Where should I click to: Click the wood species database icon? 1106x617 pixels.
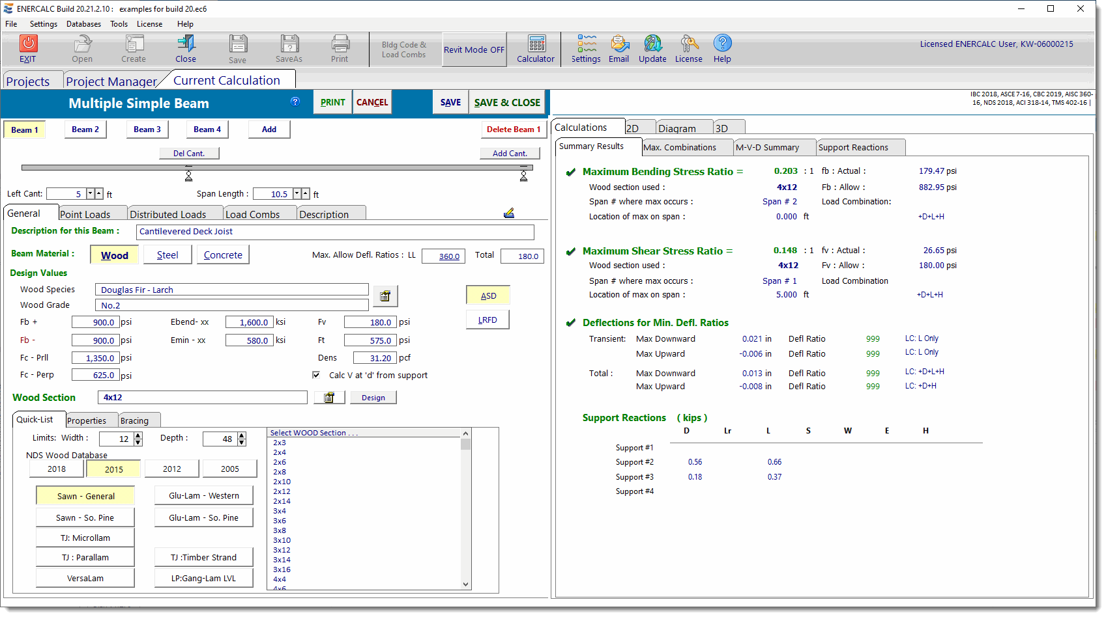pyautogui.click(x=385, y=296)
